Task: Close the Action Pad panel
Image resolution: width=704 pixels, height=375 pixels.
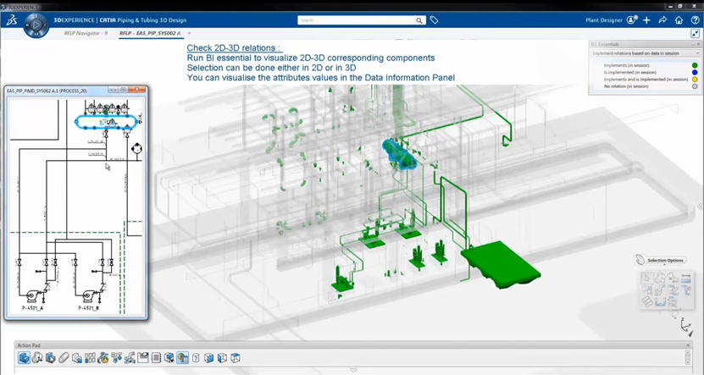Action: [x=688, y=345]
